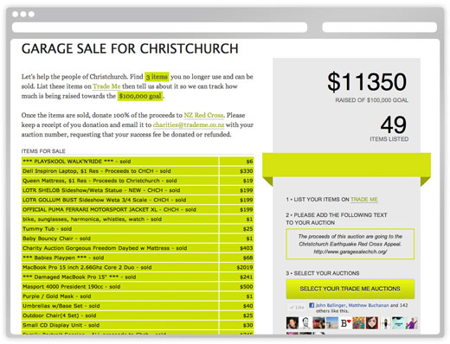The height and width of the screenshot is (344, 450).
Task: Open the teal sunglasses avatar thumbnail
Action: tap(399, 323)
